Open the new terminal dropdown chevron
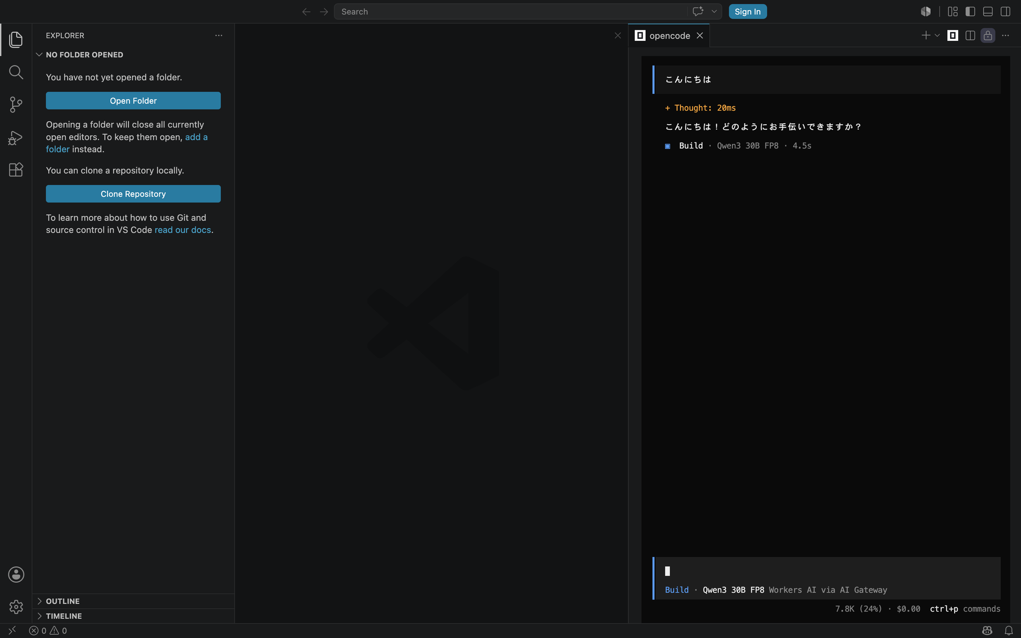The height and width of the screenshot is (638, 1021). point(937,35)
